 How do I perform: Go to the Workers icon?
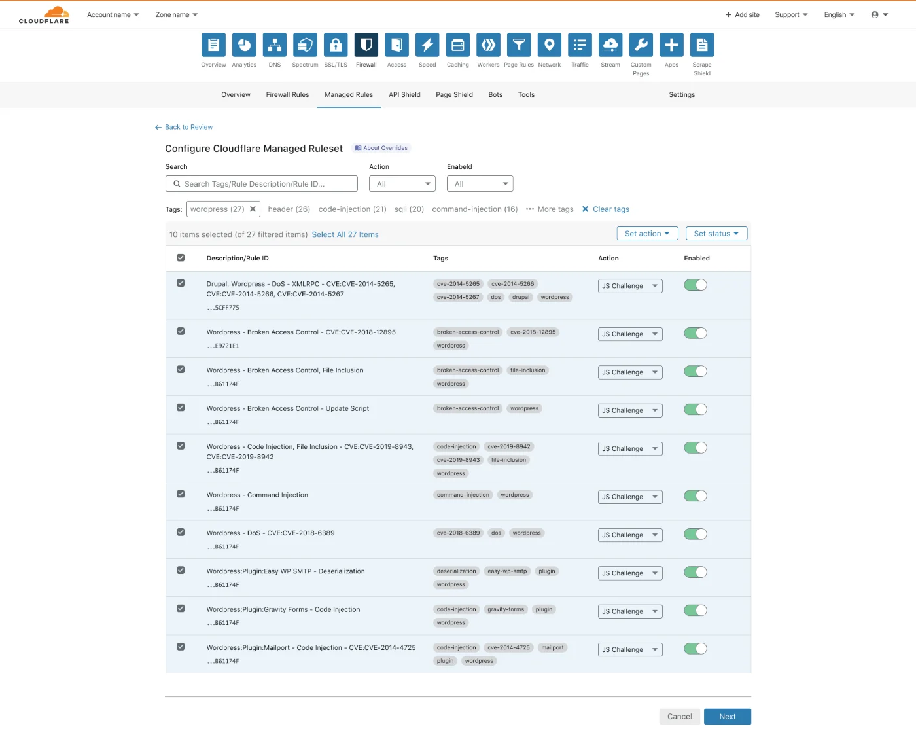[488, 45]
